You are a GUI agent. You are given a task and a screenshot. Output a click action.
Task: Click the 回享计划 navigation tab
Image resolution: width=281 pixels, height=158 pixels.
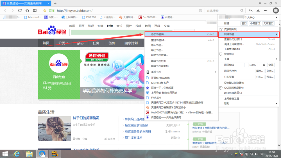[x=131, y=43]
